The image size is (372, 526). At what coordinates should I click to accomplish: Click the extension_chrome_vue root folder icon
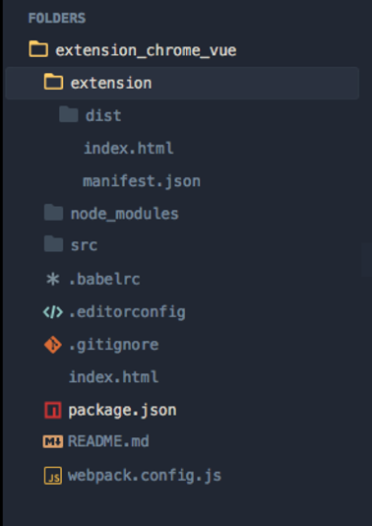pos(38,49)
